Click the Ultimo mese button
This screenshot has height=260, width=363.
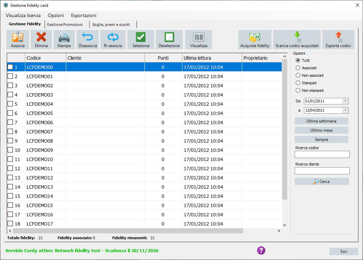(x=321, y=130)
